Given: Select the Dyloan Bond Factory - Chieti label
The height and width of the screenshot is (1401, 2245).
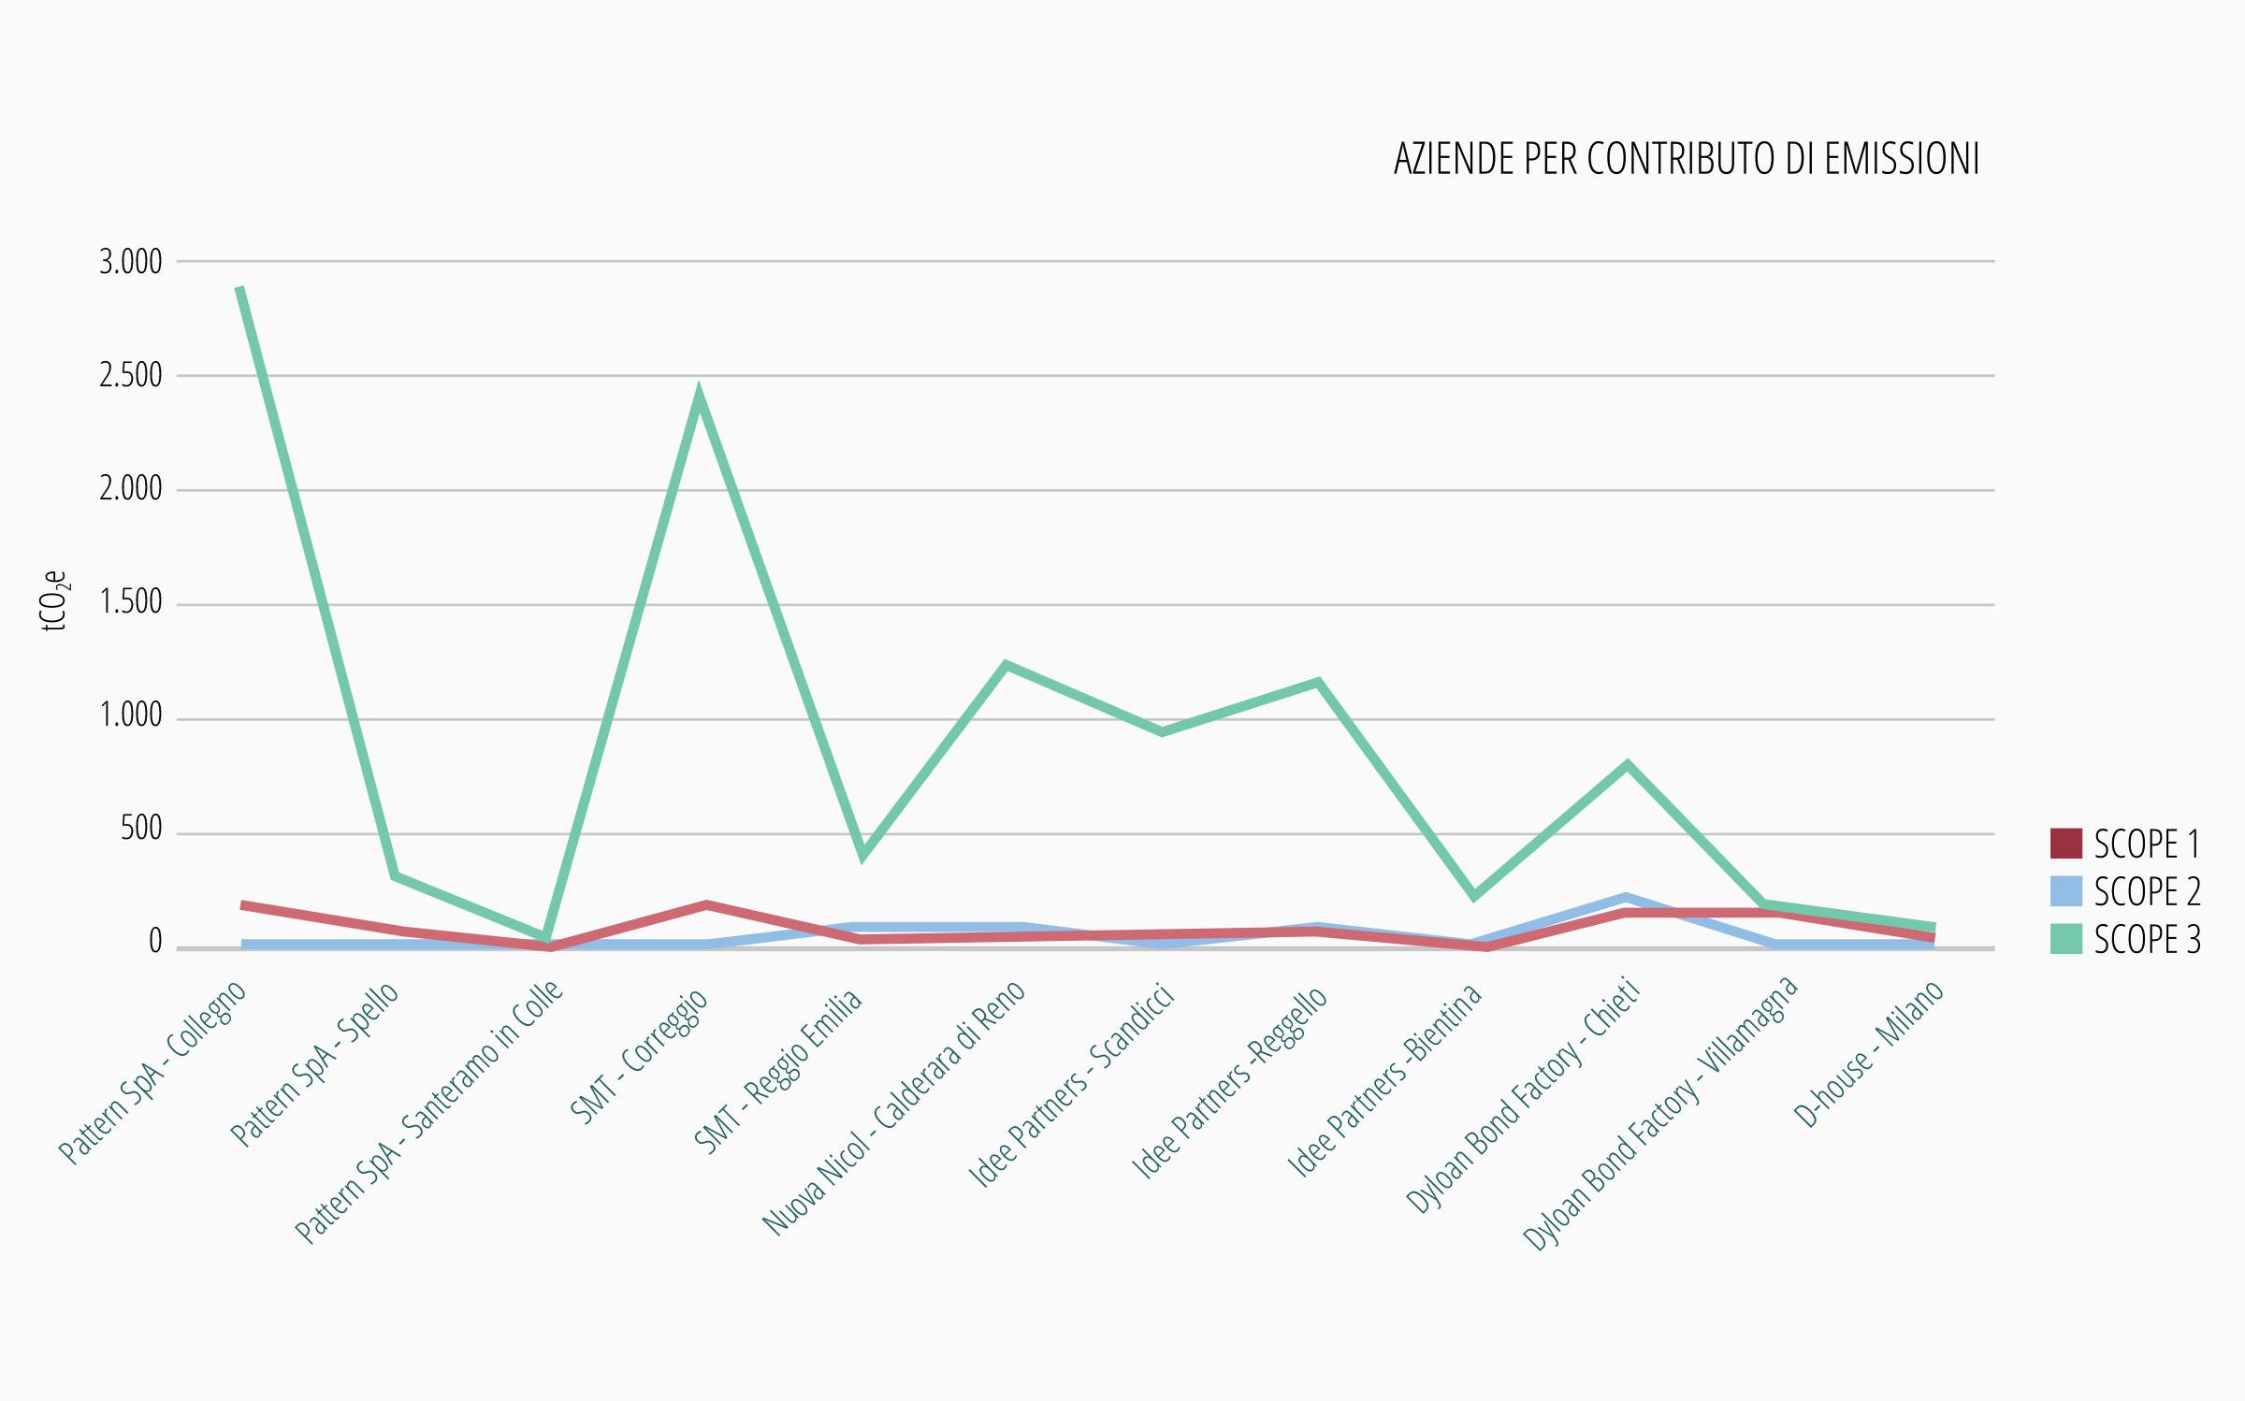Looking at the screenshot, I should [1523, 1097].
